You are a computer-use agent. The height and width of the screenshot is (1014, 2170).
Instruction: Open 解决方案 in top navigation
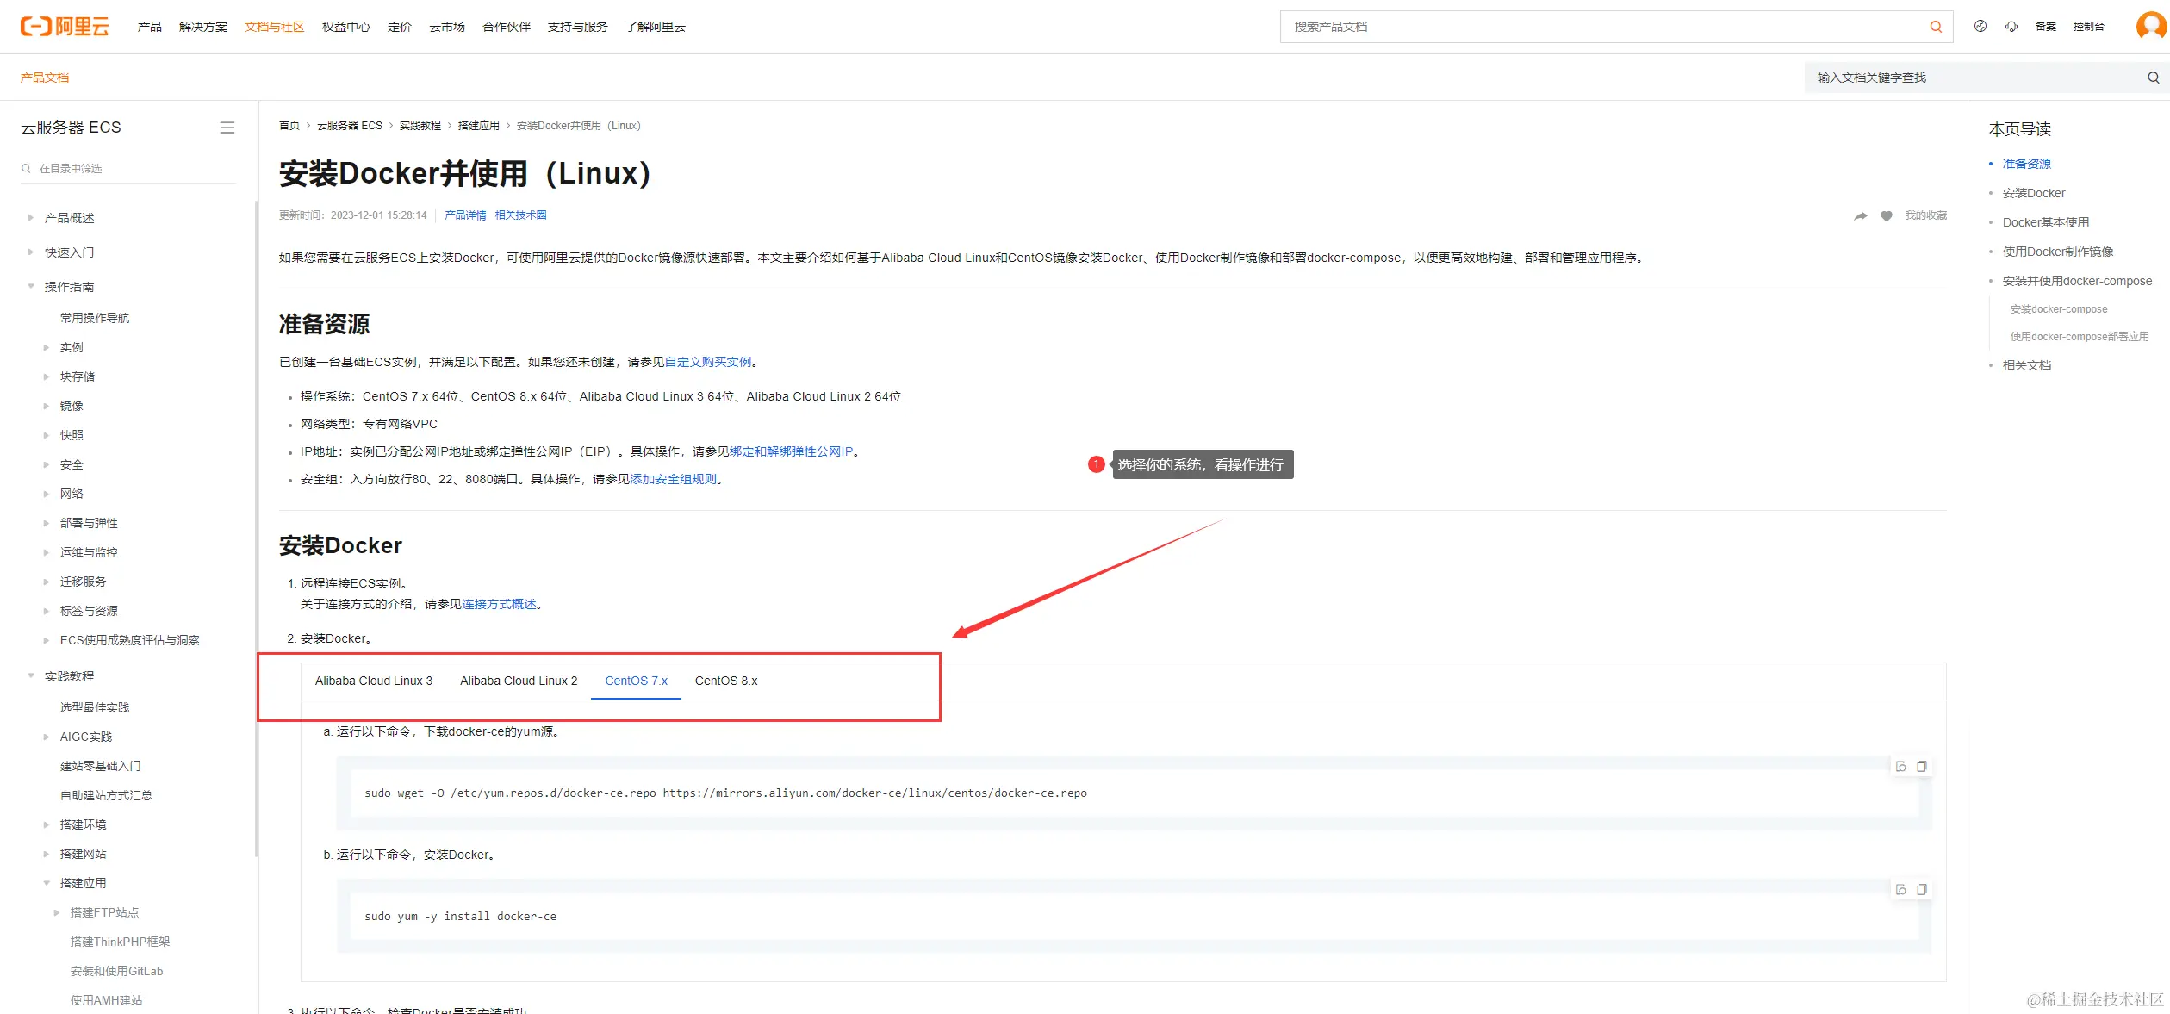[x=203, y=27]
